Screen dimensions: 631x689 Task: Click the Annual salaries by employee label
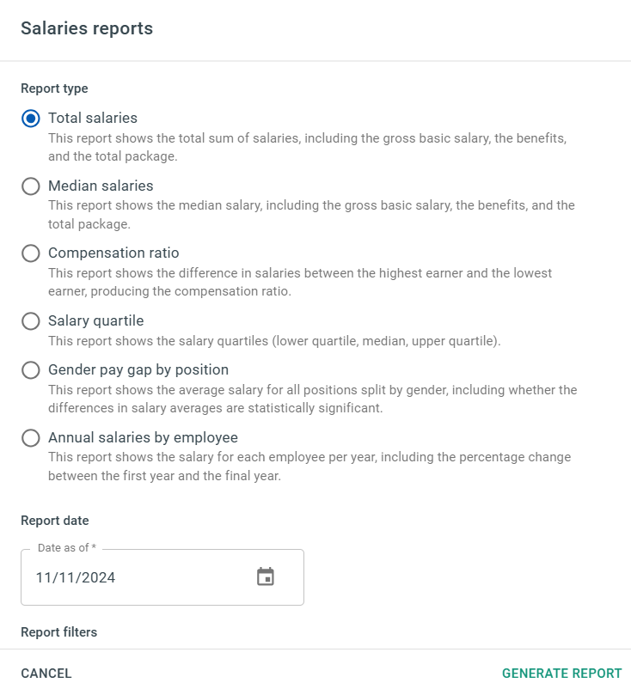(x=143, y=437)
